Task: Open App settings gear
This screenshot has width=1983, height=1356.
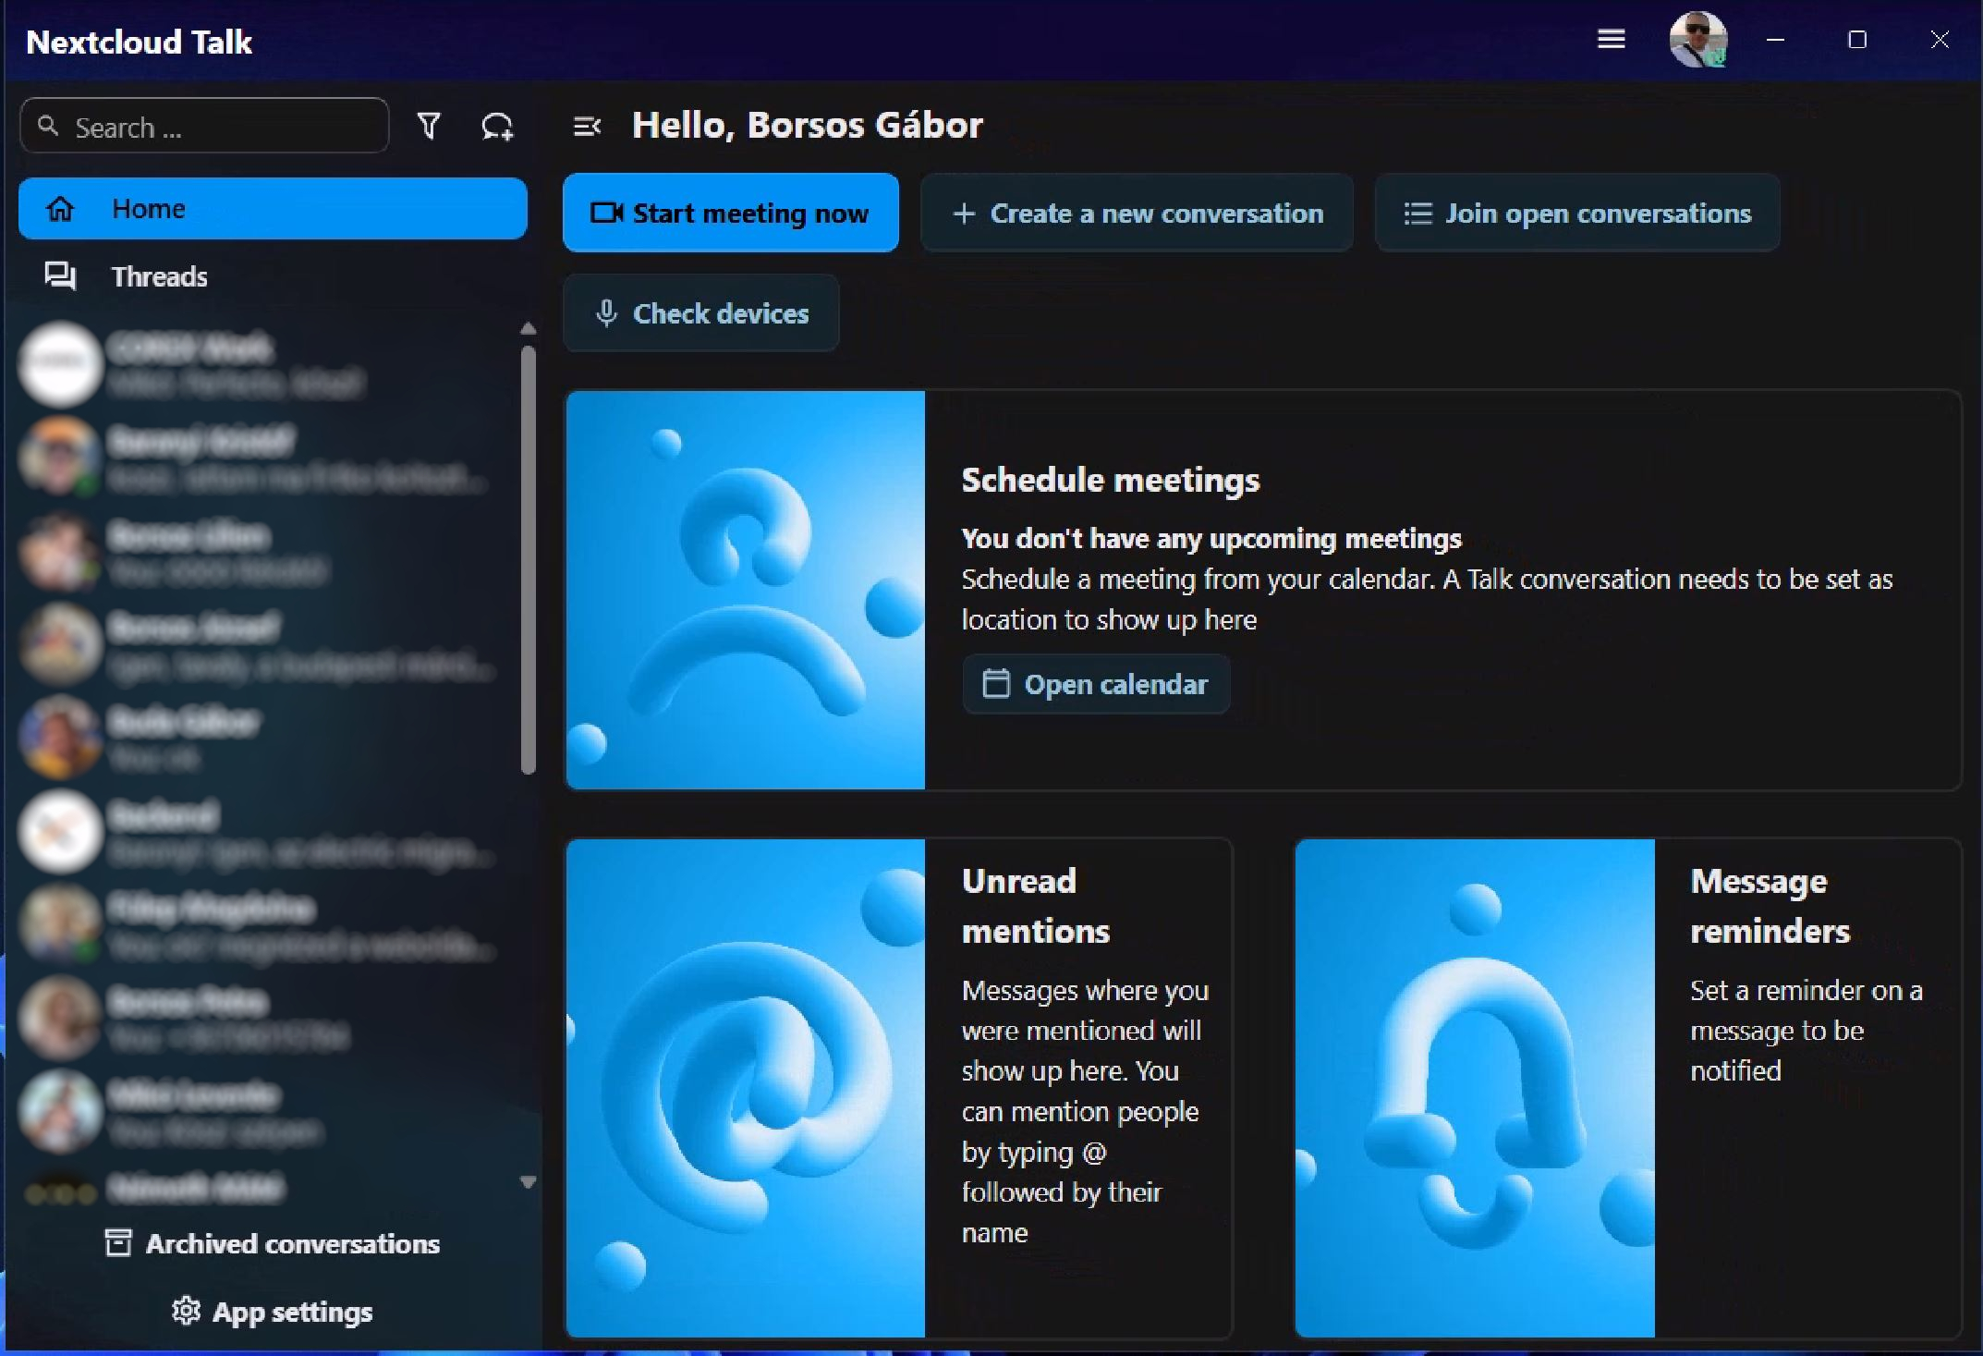Action: click(273, 1312)
